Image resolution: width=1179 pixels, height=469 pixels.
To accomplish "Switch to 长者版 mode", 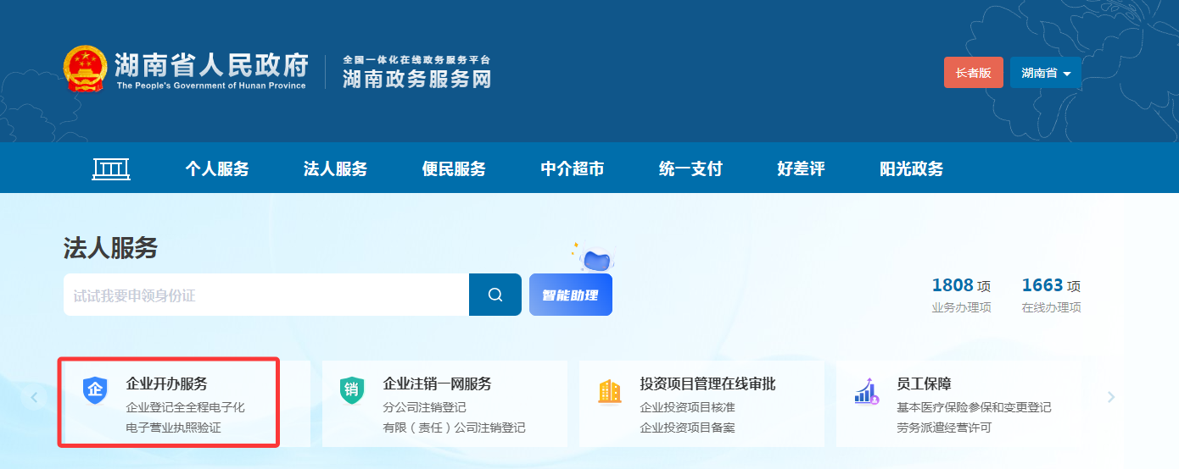I will point(973,73).
